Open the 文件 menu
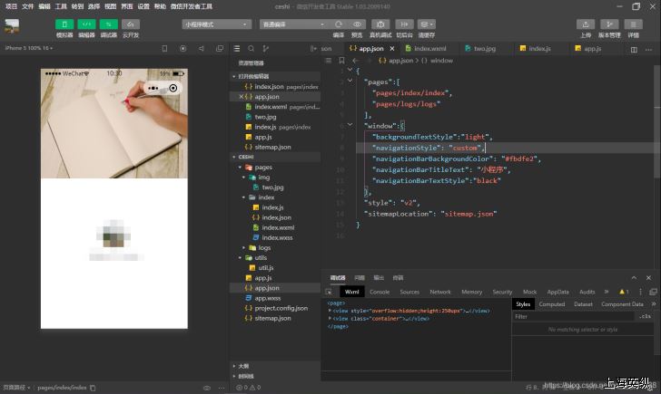Viewport: 661px width, 394px height. click(x=28, y=6)
